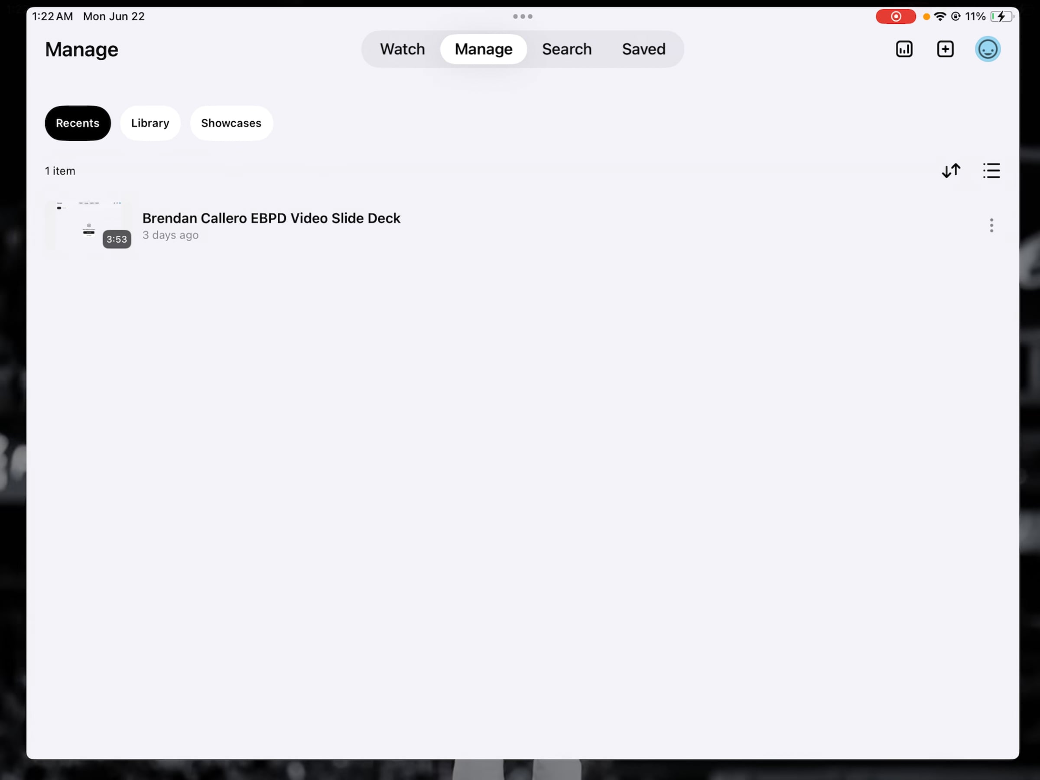Tap the red screen recording indicator
Viewport: 1040px width, 780px height.
pyautogui.click(x=895, y=16)
